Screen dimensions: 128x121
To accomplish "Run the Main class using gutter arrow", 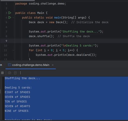I will pos(10,13).
